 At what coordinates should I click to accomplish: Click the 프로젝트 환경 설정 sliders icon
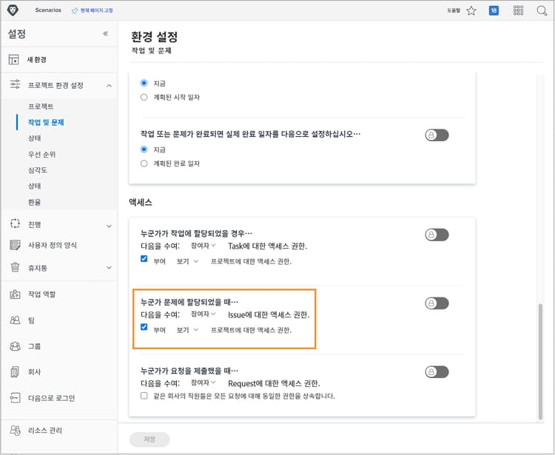[x=16, y=84]
